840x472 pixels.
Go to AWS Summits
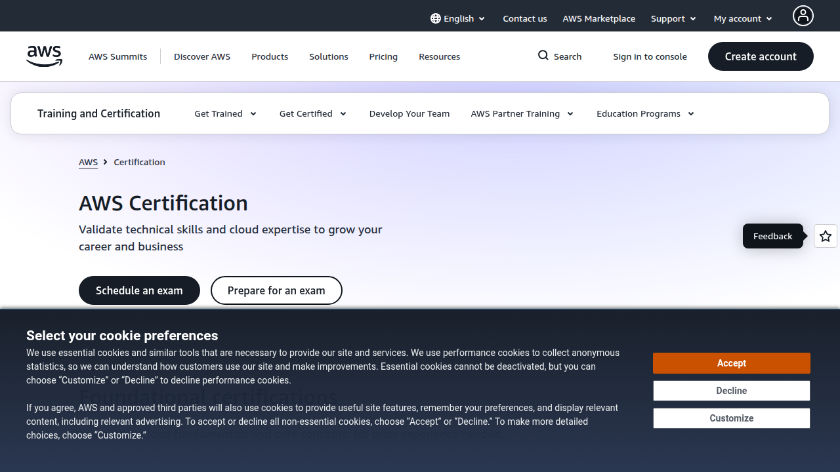point(118,56)
